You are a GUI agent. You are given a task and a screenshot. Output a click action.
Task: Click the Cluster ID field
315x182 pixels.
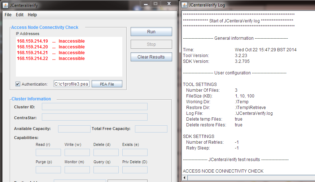click(95, 107)
